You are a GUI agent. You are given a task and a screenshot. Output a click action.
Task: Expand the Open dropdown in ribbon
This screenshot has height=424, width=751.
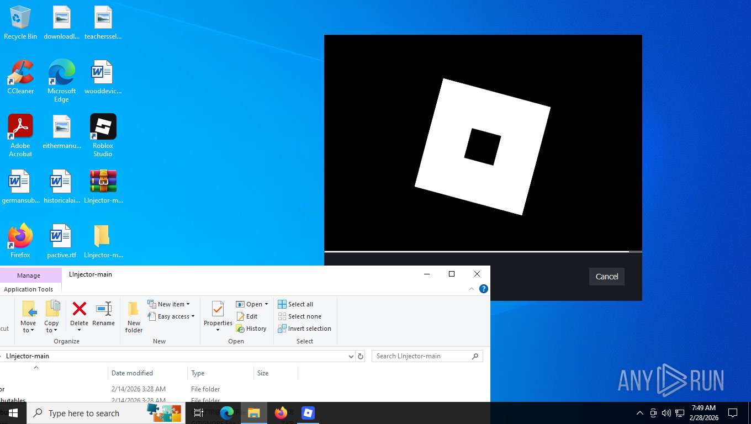[x=252, y=304]
